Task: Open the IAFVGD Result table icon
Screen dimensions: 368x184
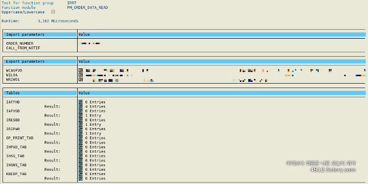Action: coord(81,115)
